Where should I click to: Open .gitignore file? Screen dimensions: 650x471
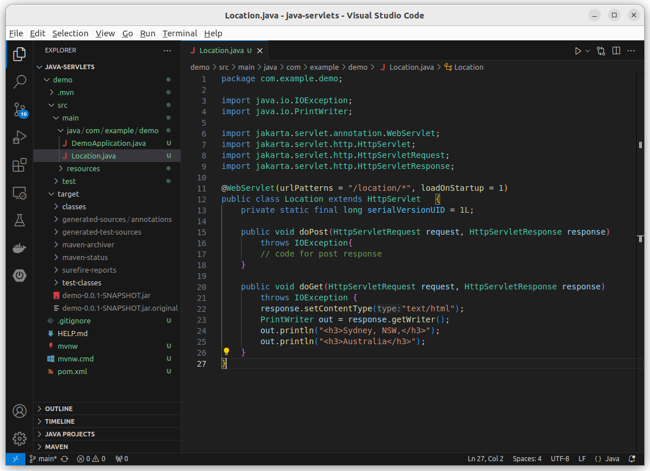click(x=107, y=321)
